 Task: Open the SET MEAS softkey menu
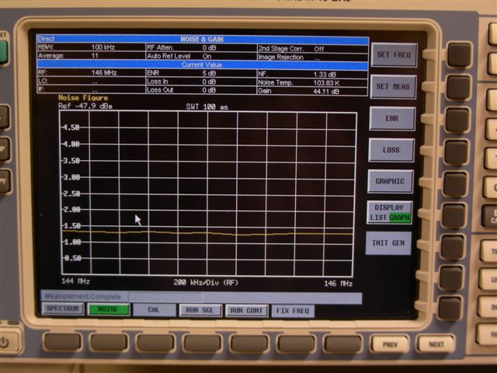tap(393, 86)
